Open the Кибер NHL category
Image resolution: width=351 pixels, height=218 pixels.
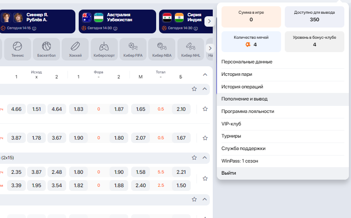(191, 49)
